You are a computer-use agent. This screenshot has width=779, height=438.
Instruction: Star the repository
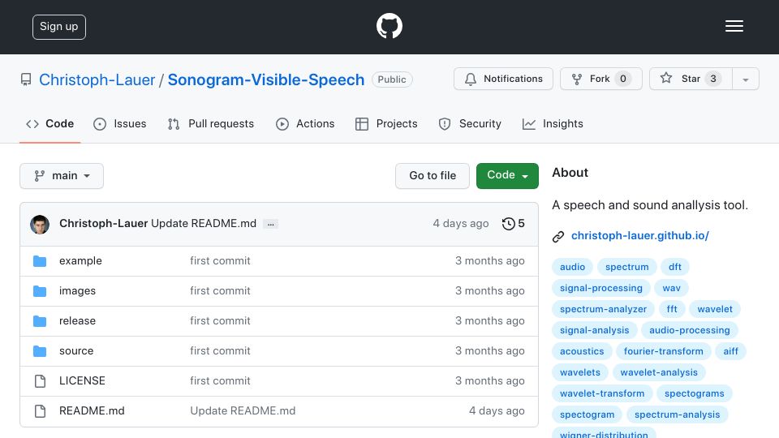[691, 79]
